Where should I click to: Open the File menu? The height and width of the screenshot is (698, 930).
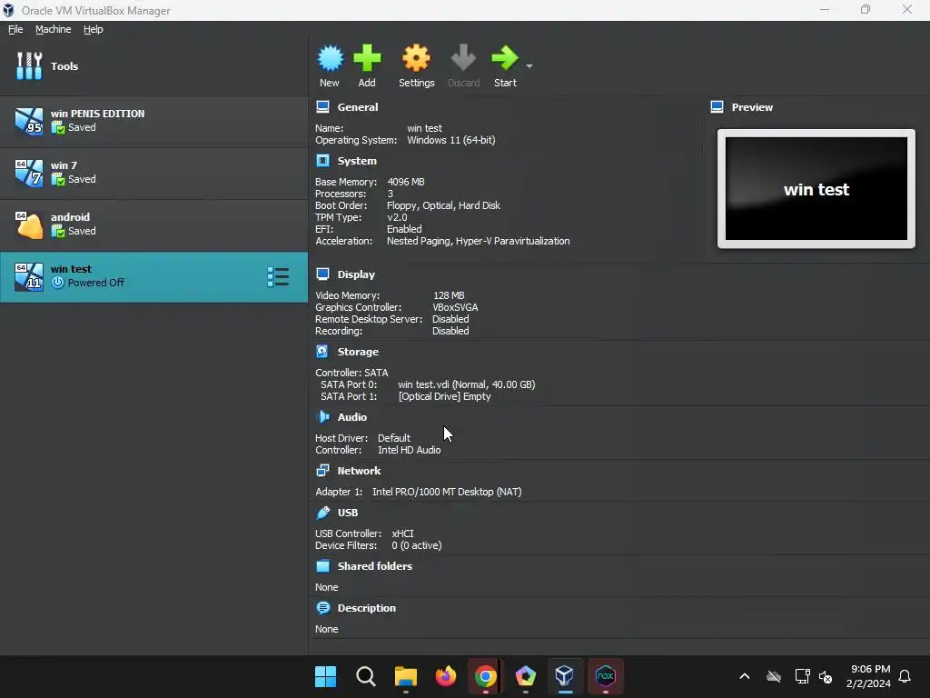pos(15,29)
